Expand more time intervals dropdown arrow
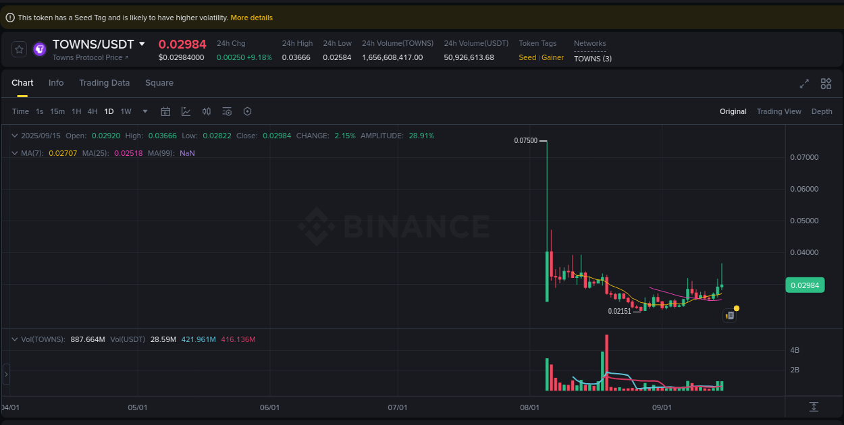 145,112
